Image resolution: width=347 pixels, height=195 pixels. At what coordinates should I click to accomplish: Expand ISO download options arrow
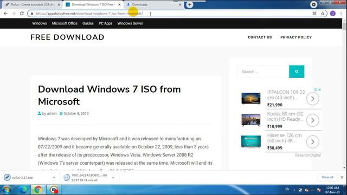113,178
